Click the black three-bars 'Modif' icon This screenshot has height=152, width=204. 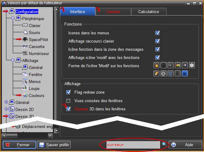point(178,74)
